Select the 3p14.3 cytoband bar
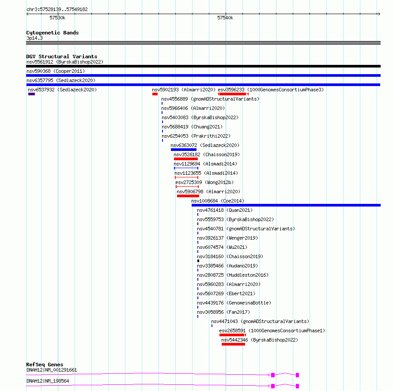 [x=203, y=43]
